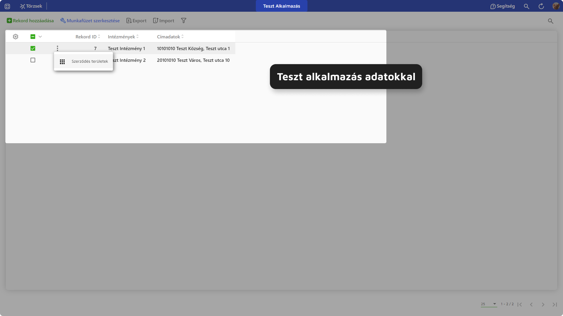Open global search magnifier in header

[x=526, y=6]
